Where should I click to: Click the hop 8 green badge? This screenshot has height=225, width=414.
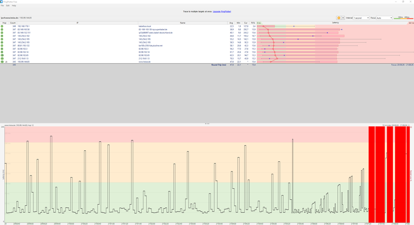[x=2, y=49]
